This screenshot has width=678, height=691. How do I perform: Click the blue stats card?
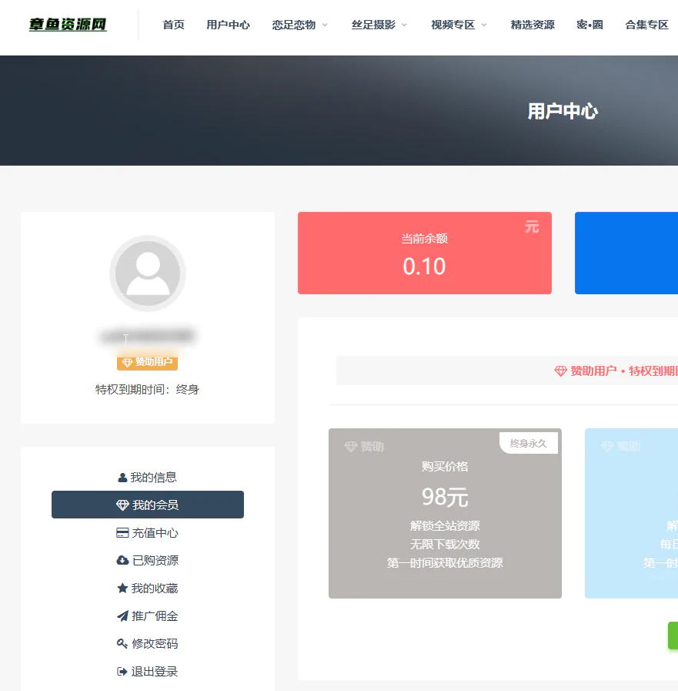coord(626,253)
